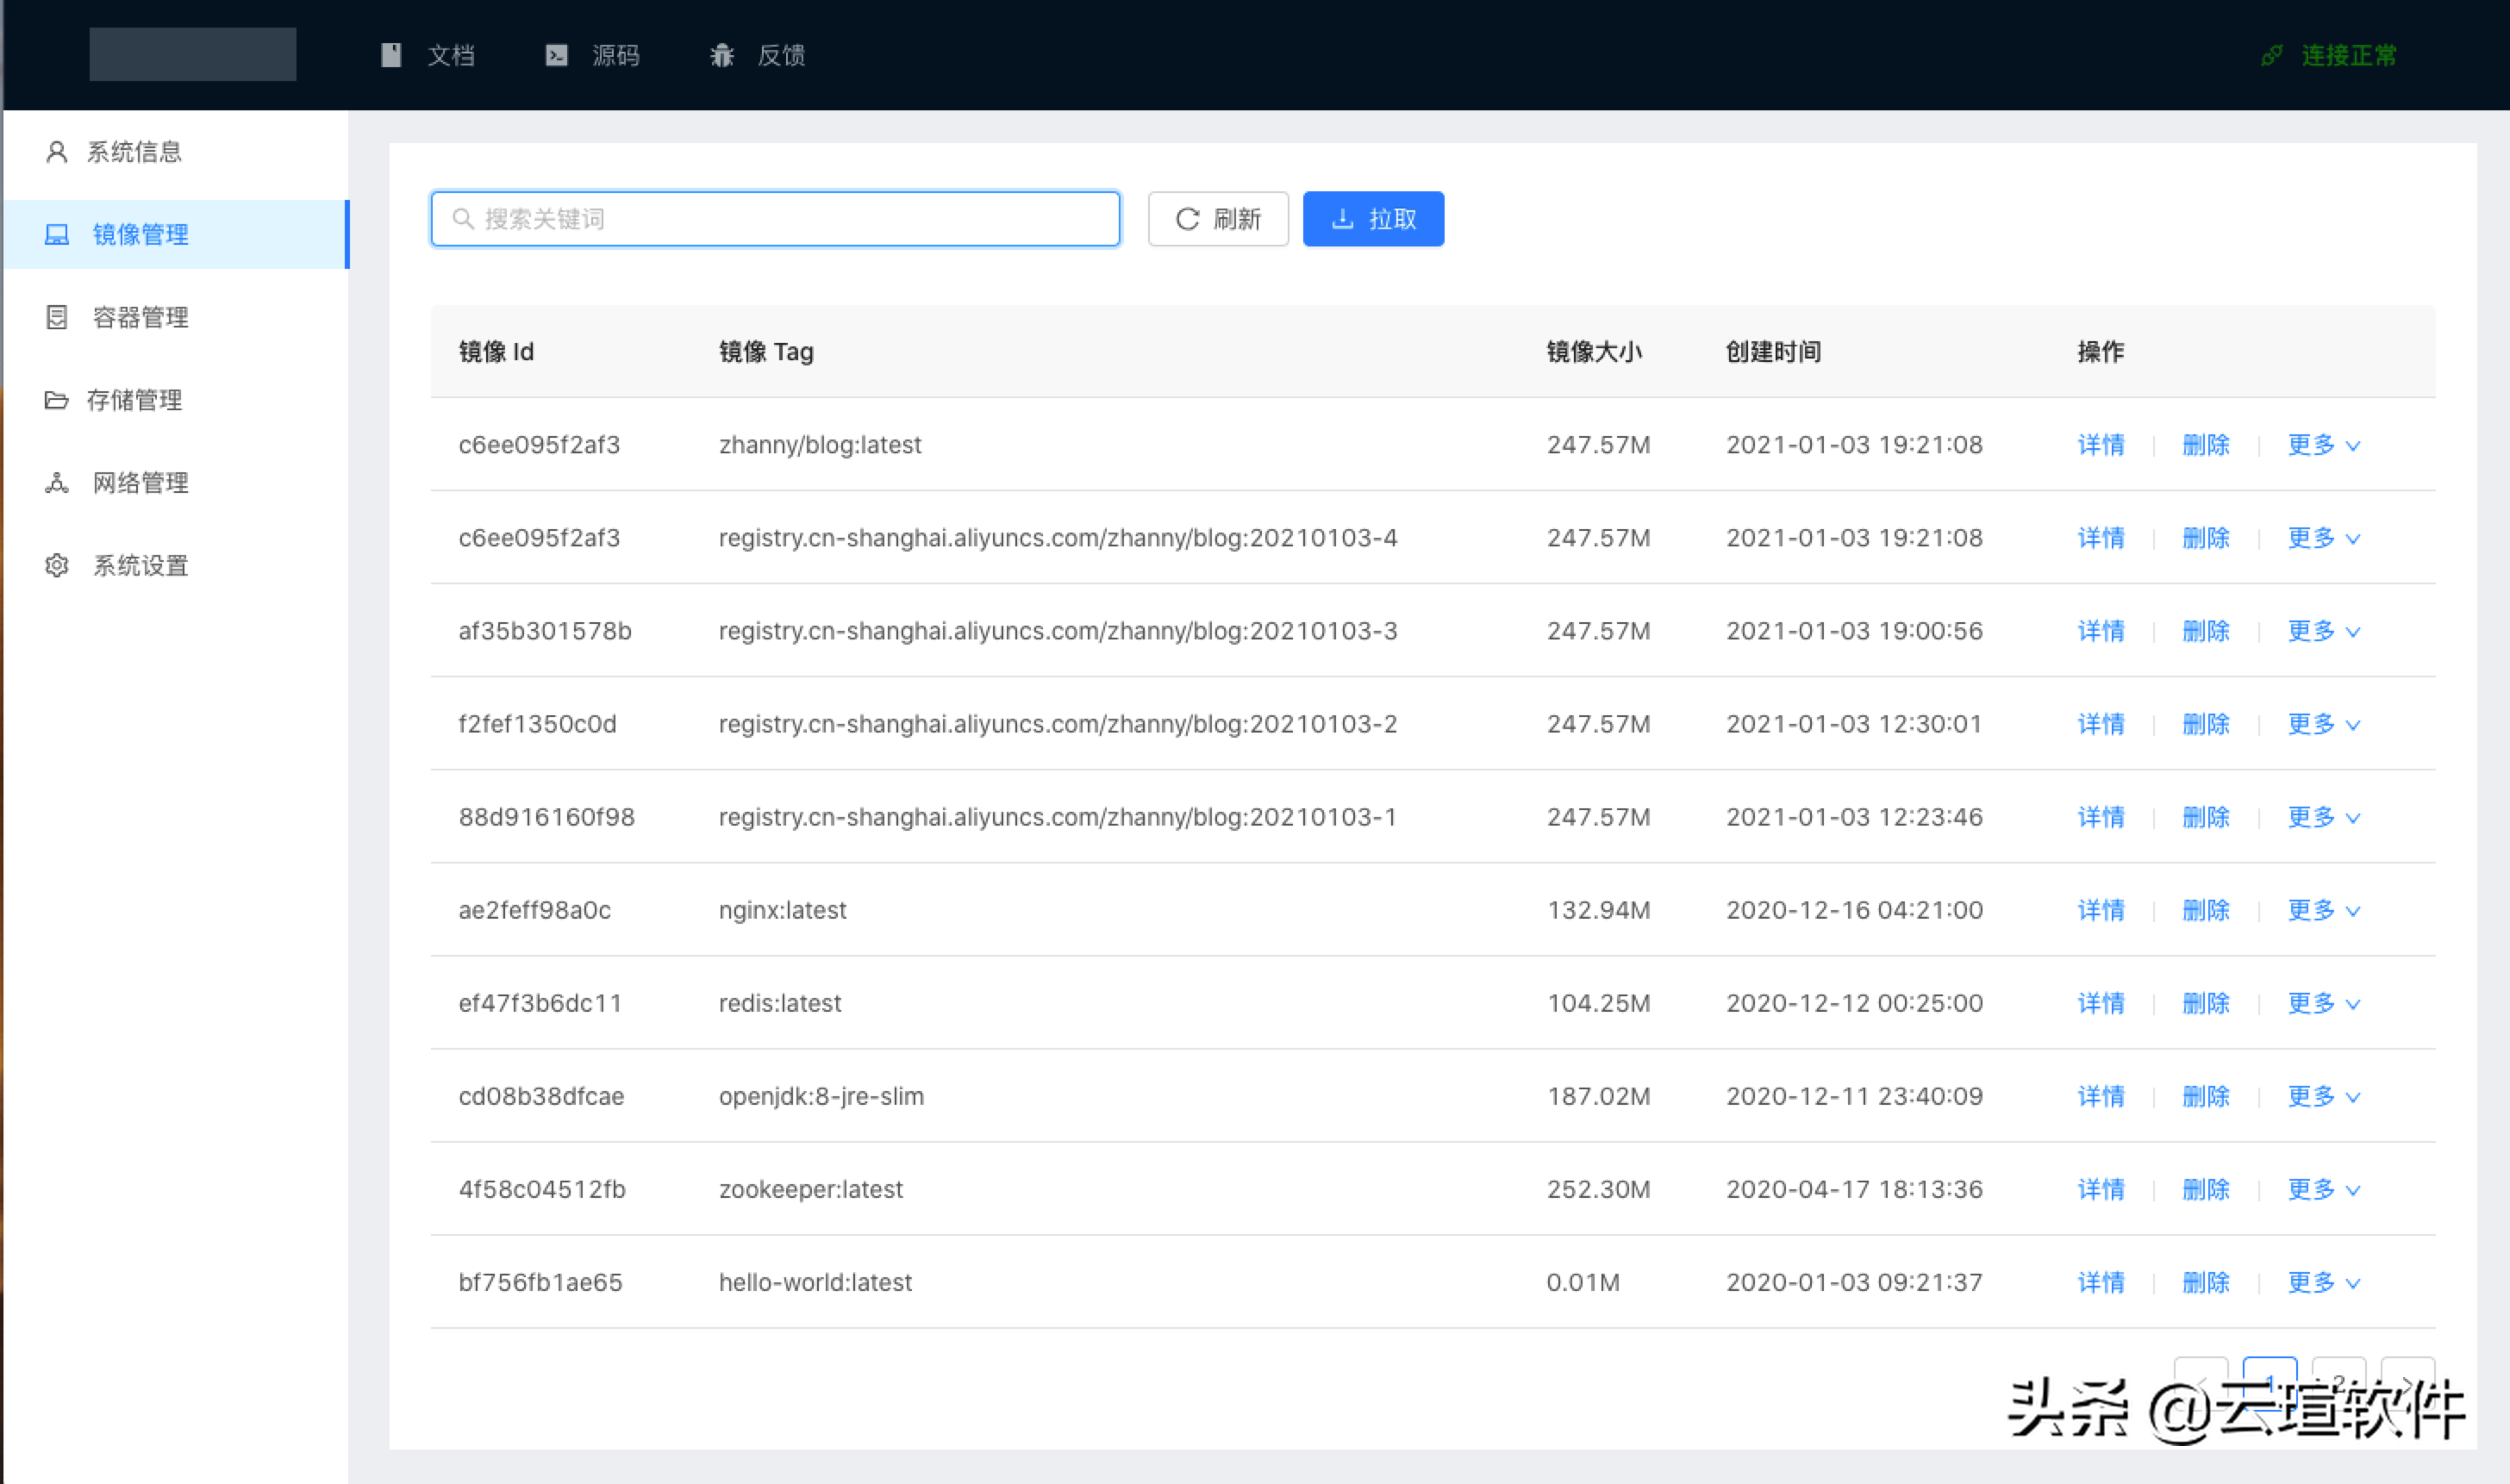
Task: Click 删除 for openjdk:8-jre-slim
Action: 2206,1096
